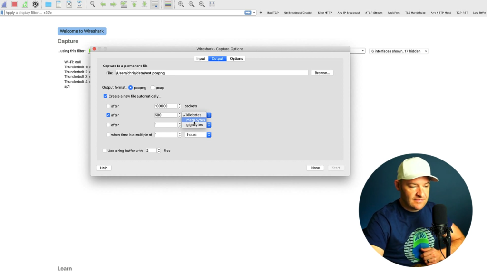Image resolution: width=487 pixels, height=273 pixels.
Task: Apply the Slow HTTP filter button
Action: tap(325, 13)
